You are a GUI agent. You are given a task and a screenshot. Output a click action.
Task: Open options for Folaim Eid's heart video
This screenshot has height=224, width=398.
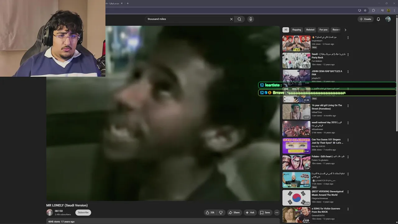[348, 157]
